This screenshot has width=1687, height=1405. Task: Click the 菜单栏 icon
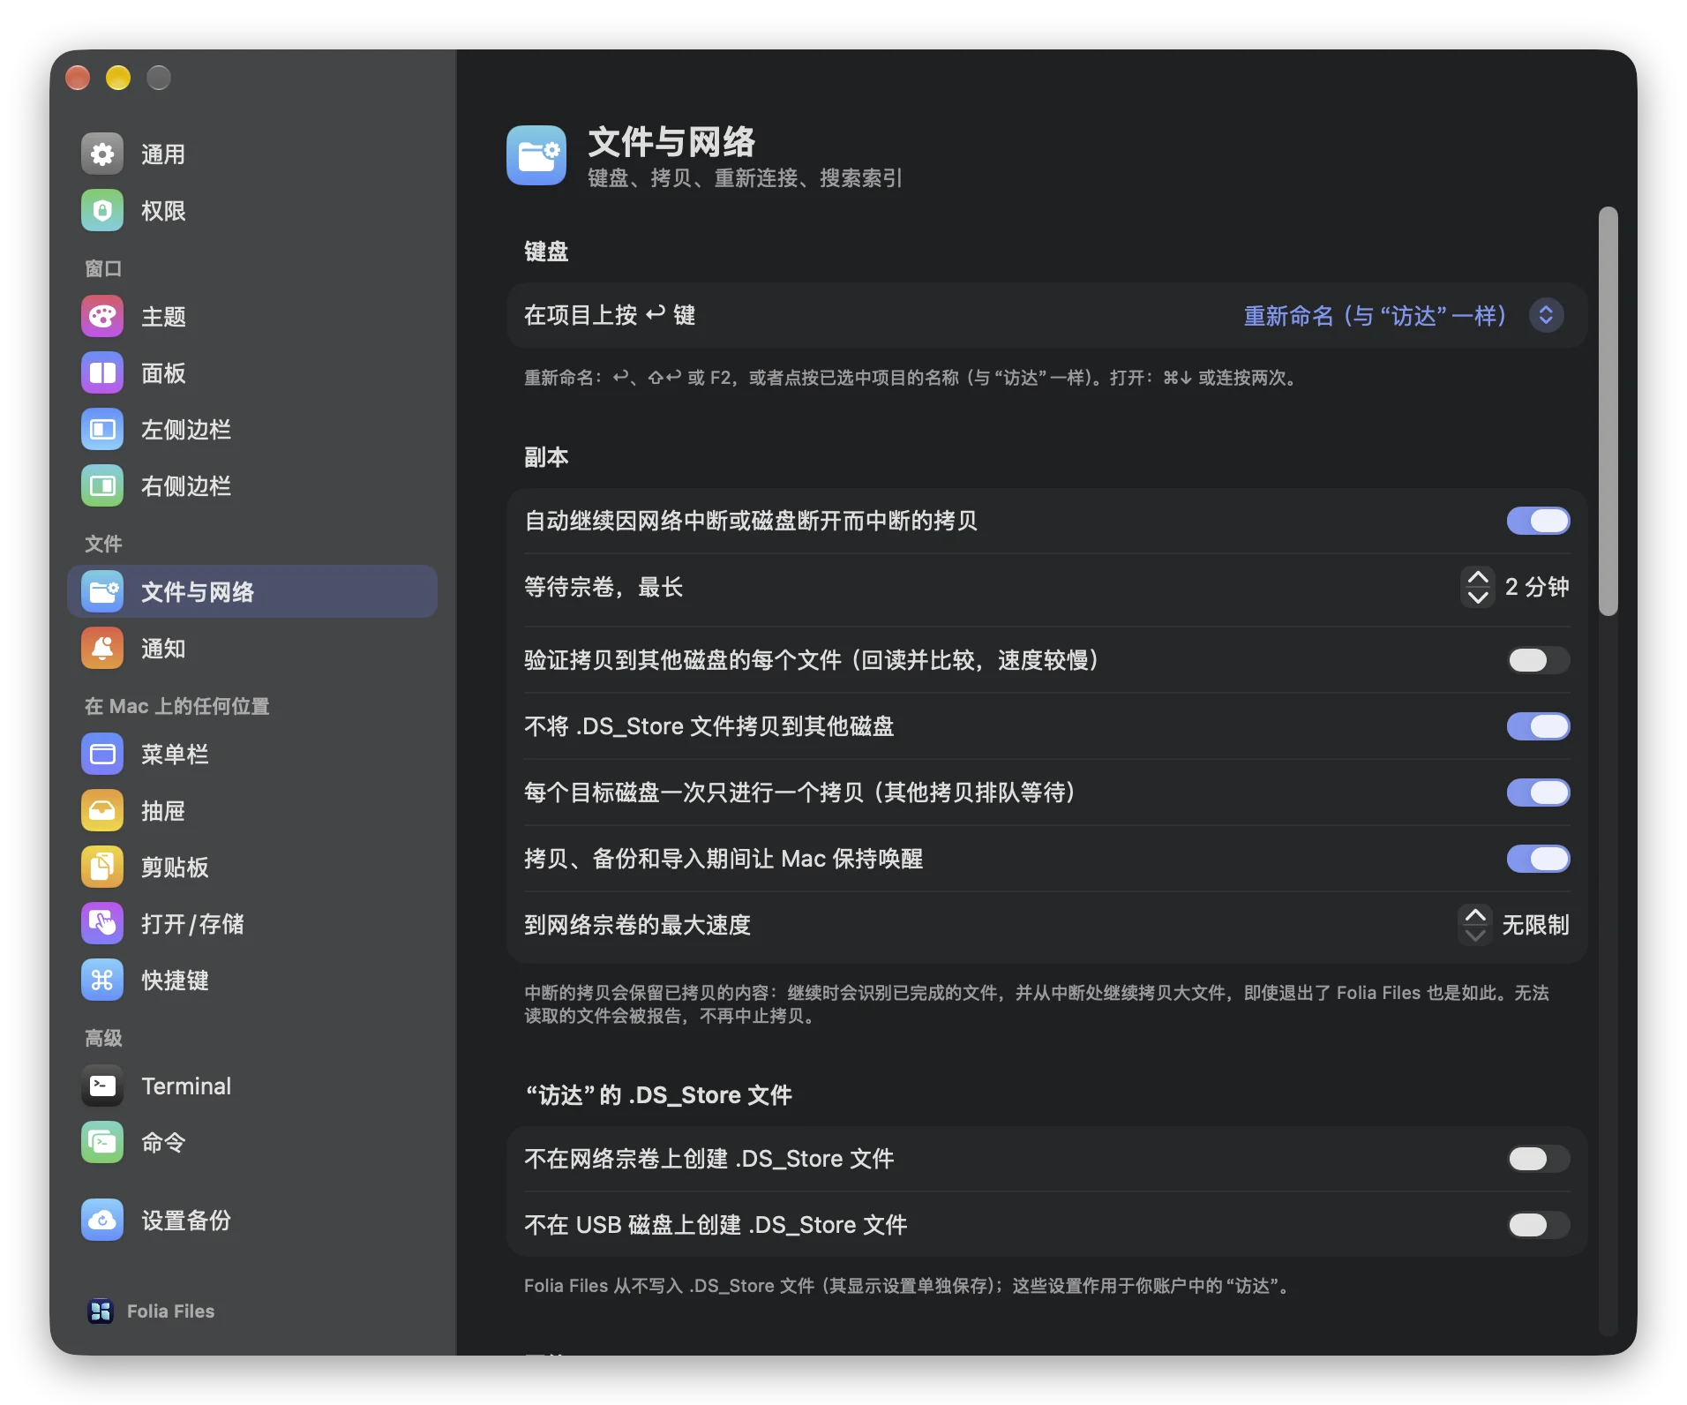click(102, 755)
